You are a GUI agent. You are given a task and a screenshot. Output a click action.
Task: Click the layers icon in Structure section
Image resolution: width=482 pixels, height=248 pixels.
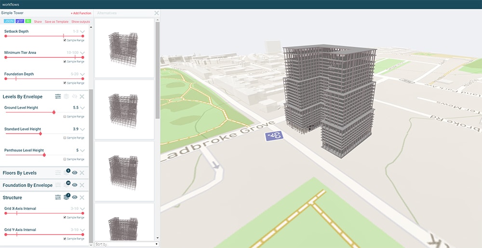(x=66, y=197)
